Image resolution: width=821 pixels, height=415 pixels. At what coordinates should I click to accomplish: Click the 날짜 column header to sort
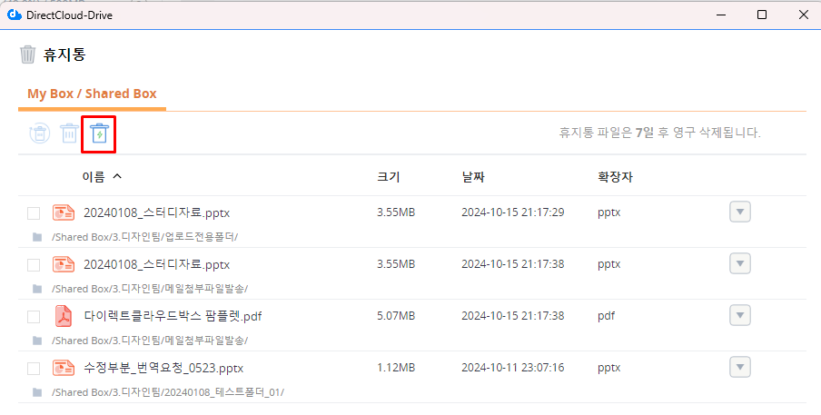point(473,177)
